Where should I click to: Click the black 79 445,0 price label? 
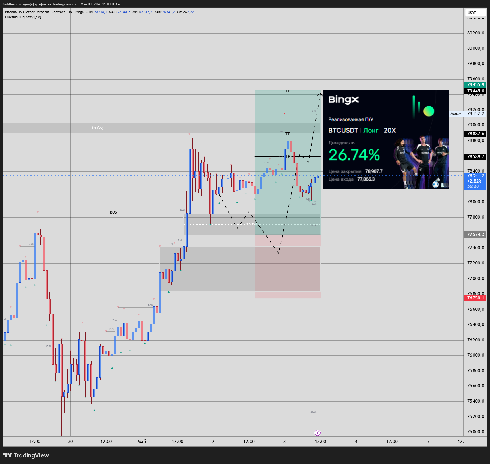coord(475,91)
